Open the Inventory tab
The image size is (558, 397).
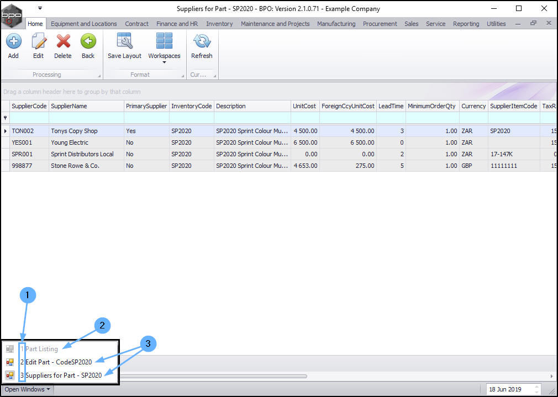pos(219,24)
